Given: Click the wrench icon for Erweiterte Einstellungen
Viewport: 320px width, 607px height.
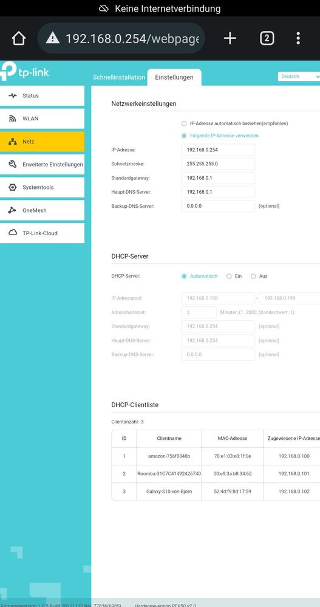Looking at the screenshot, I should click(13, 164).
